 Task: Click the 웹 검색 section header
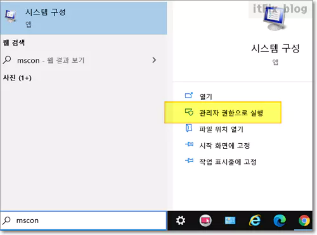point(14,42)
